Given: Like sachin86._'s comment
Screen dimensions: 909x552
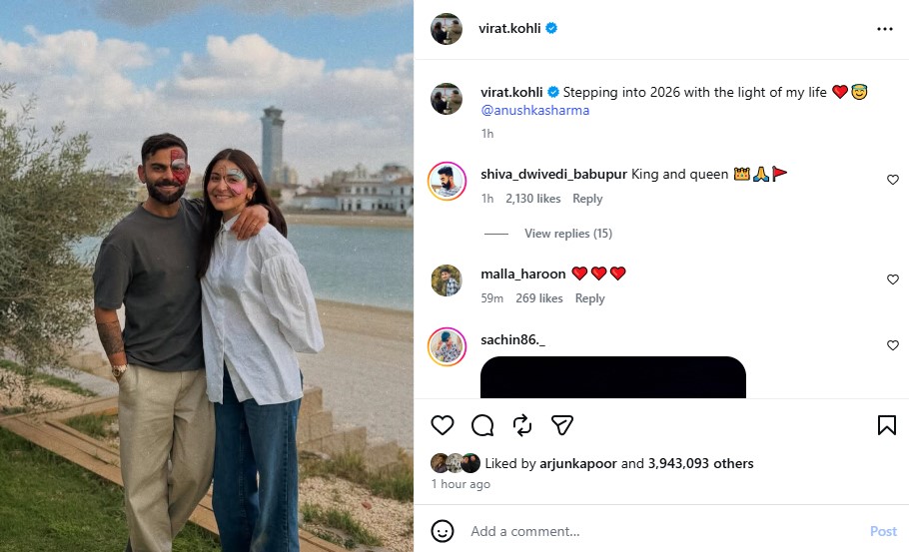Looking at the screenshot, I should click(893, 346).
